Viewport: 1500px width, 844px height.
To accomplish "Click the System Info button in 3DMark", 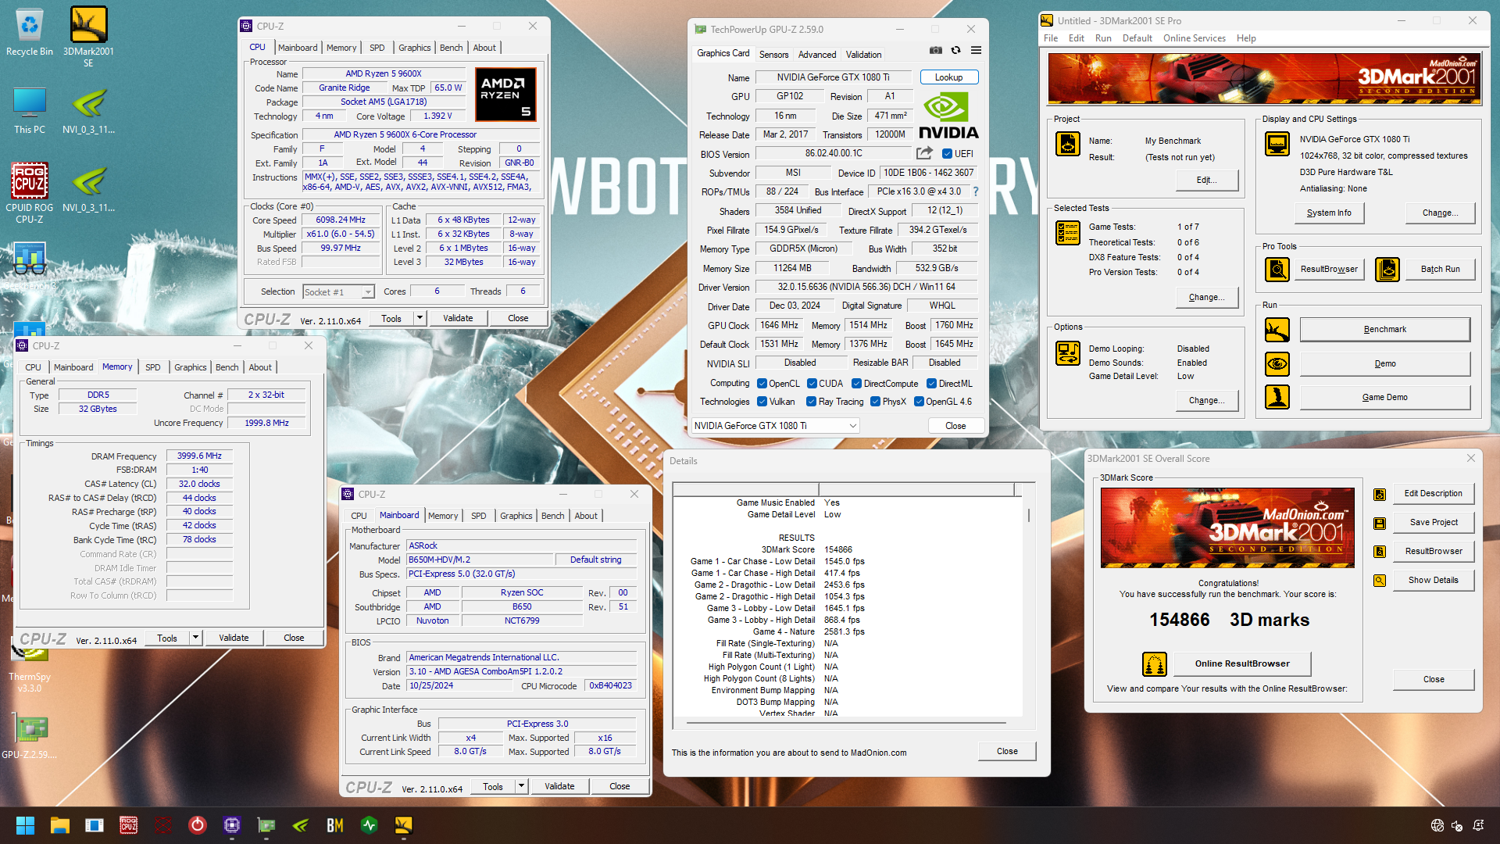I will (x=1328, y=213).
